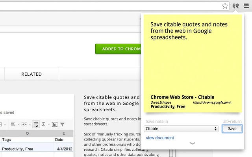Viewport: 252px width, 157px height.
Task: Open the Save note in Citable dropdown
Action: pos(181,129)
